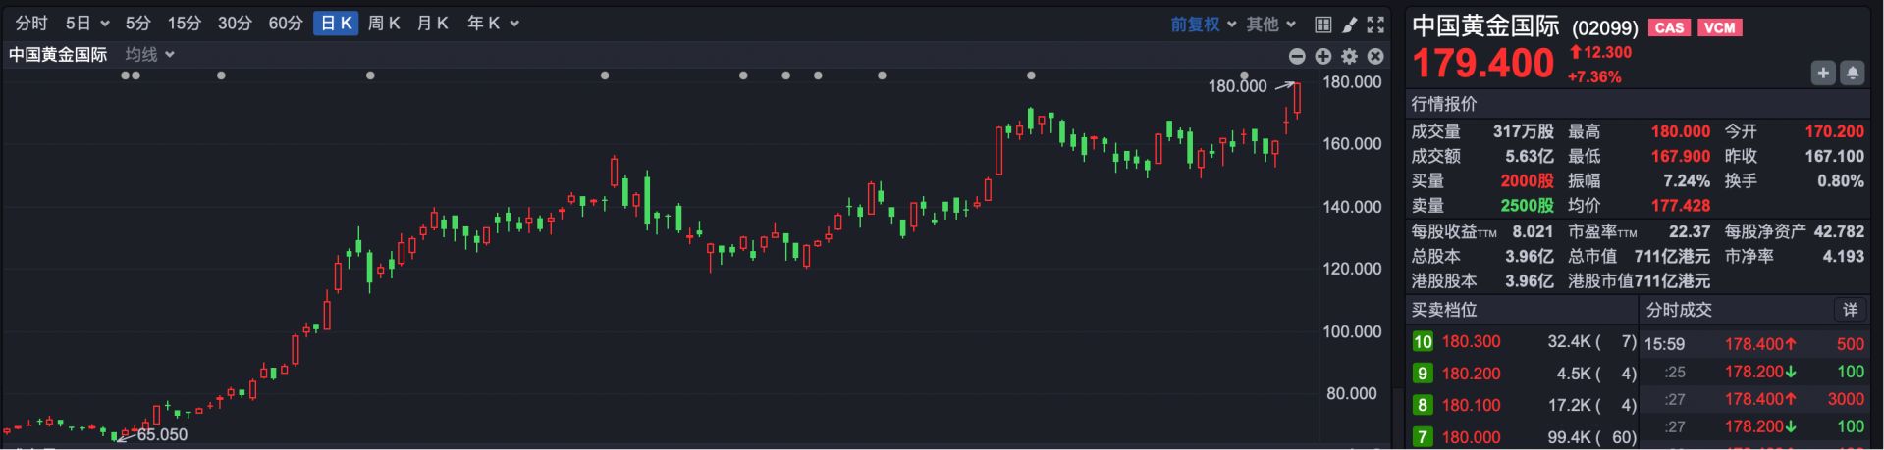Select the 日K daily candle tab

336,23
